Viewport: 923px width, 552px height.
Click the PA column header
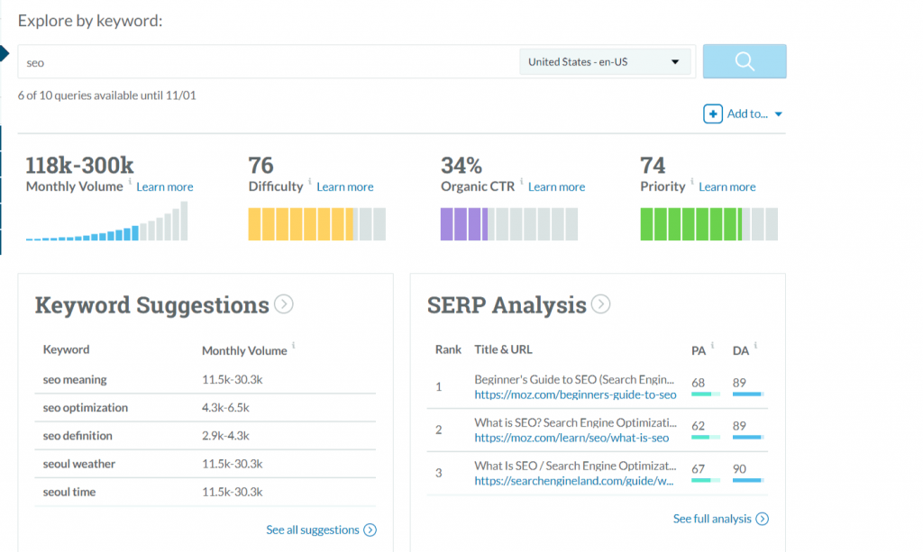tap(699, 350)
